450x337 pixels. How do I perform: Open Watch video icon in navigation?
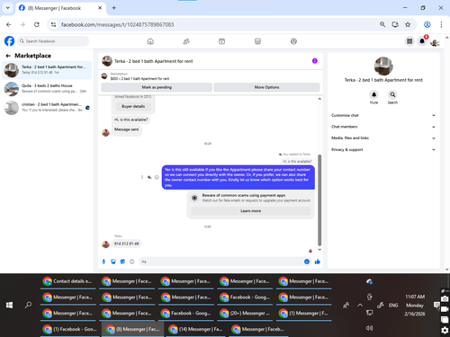(221, 41)
